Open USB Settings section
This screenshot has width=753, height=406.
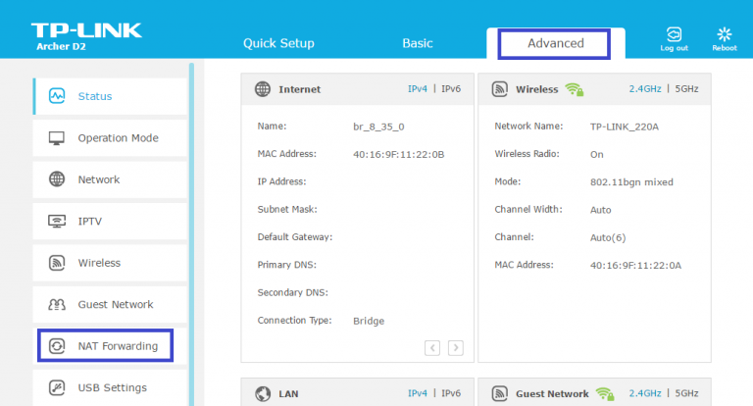[112, 387]
